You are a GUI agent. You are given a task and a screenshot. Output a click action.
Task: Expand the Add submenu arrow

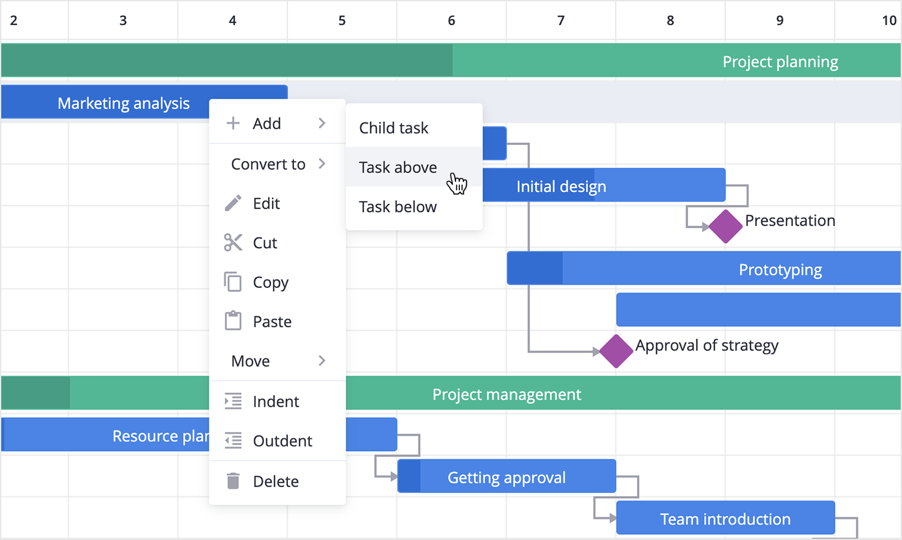pos(322,123)
